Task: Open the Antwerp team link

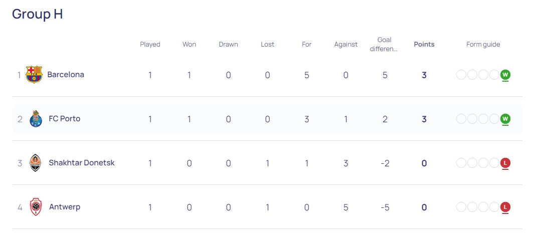Action: tap(65, 207)
